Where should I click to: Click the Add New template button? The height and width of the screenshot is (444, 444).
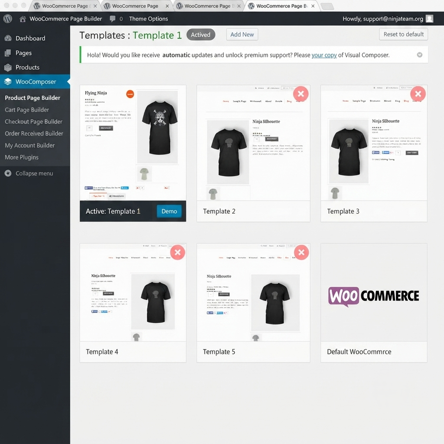[x=242, y=34]
